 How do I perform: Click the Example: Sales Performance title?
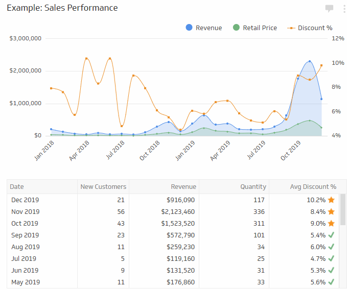pos(62,8)
